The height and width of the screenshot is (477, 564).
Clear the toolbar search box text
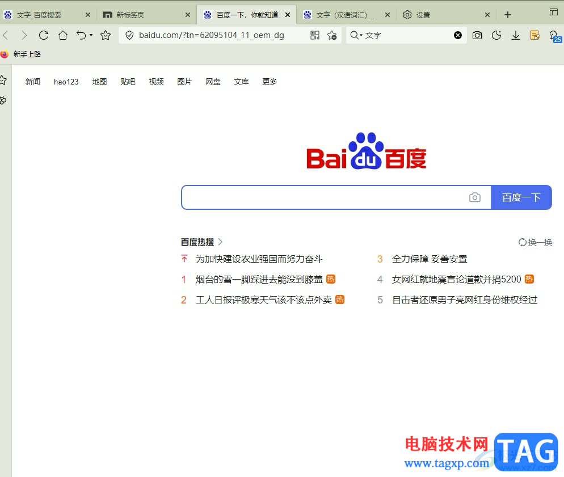click(x=457, y=35)
